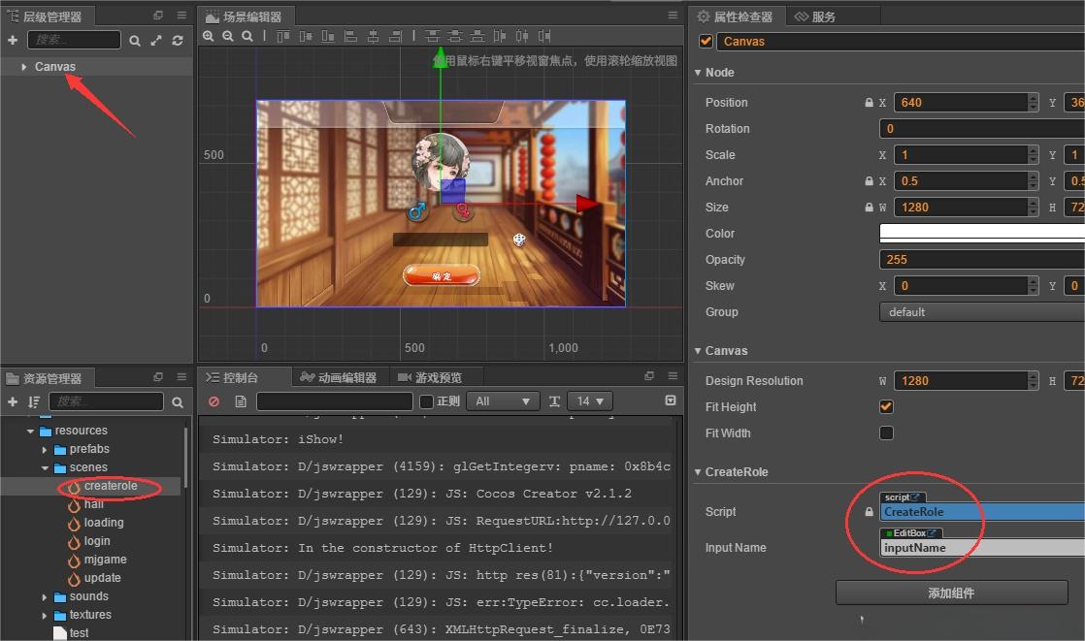Image resolution: width=1085 pixels, height=641 pixels.
Task: Click zoom in icon in scene editor
Action: (x=209, y=36)
